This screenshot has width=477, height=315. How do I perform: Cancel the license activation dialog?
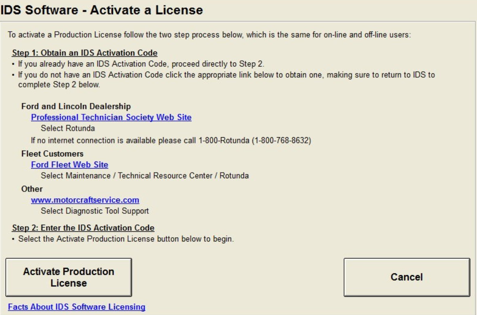coord(407,277)
